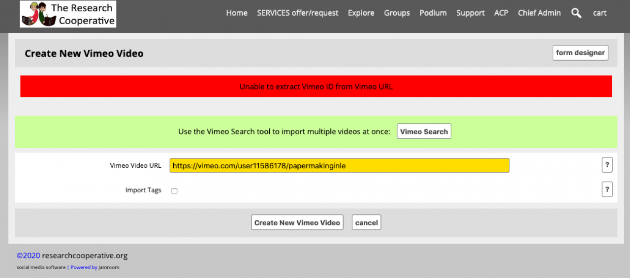Launch the Vimeo Search tool
This screenshot has width=630, height=278.
point(424,131)
